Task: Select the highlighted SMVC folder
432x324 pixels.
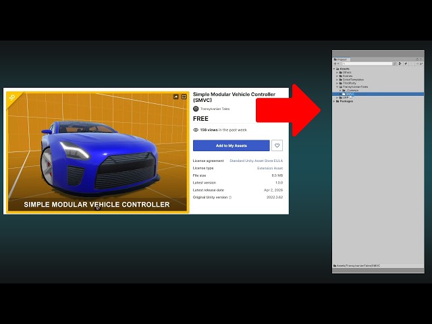Action: coord(378,94)
